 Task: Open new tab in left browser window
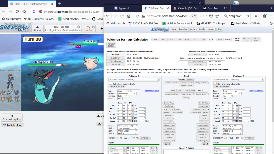[59, 4]
